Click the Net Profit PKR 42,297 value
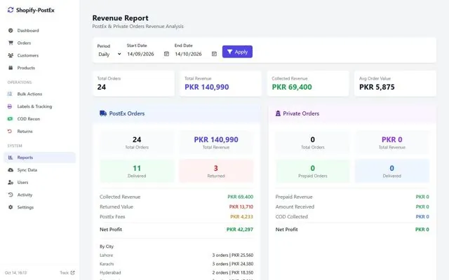Image resolution: width=449 pixels, height=280 pixels. pos(240,230)
